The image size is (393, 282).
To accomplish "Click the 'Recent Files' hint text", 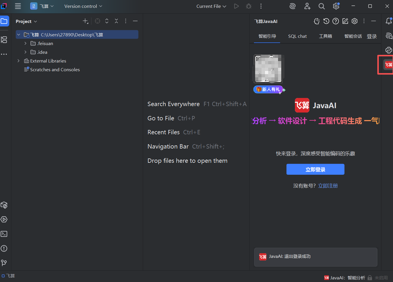I will [x=164, y=132].
